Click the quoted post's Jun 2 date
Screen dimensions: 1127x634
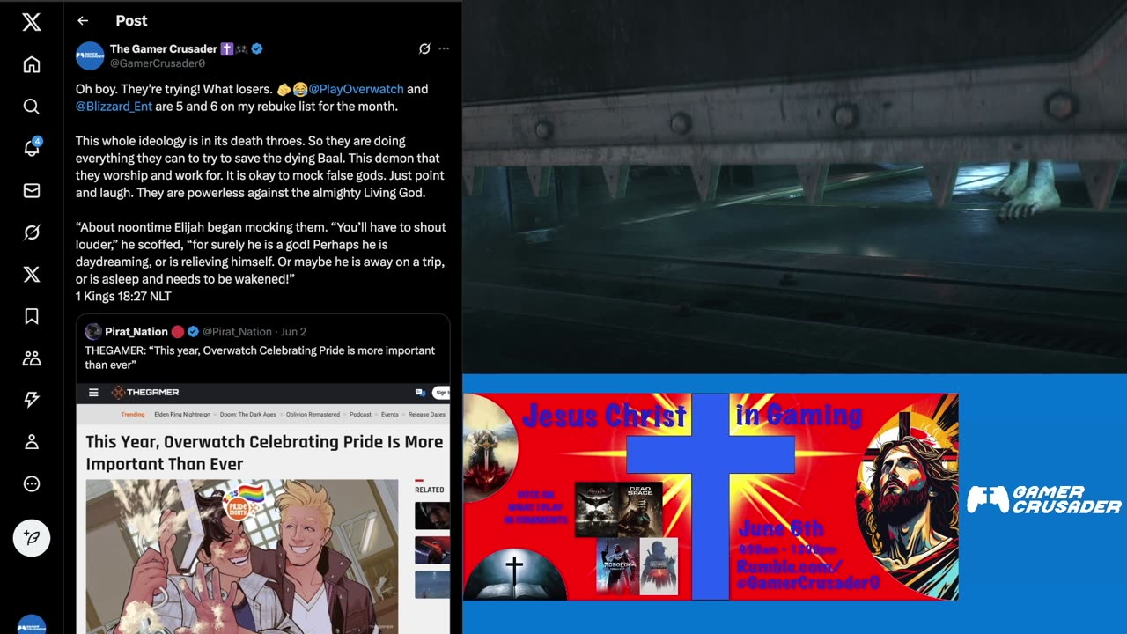[293, 332]
